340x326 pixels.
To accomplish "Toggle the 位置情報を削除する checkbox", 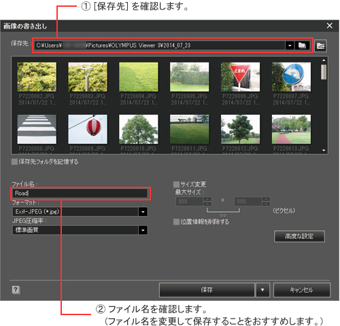I will [176, 221].
